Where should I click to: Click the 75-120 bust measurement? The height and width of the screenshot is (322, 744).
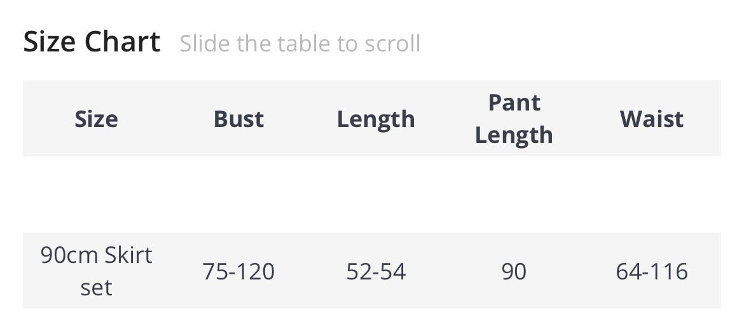(x=238, y=271)
